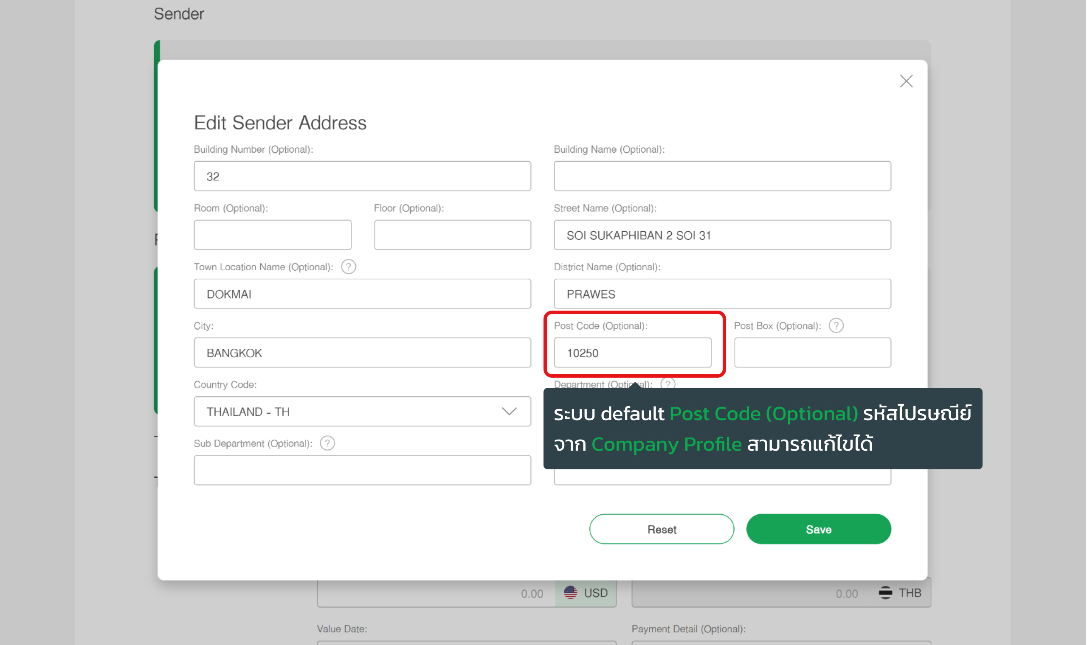Show help for Sub Department field
The height and width of the screenshot is (645, 1087).
tap(327, 444)
